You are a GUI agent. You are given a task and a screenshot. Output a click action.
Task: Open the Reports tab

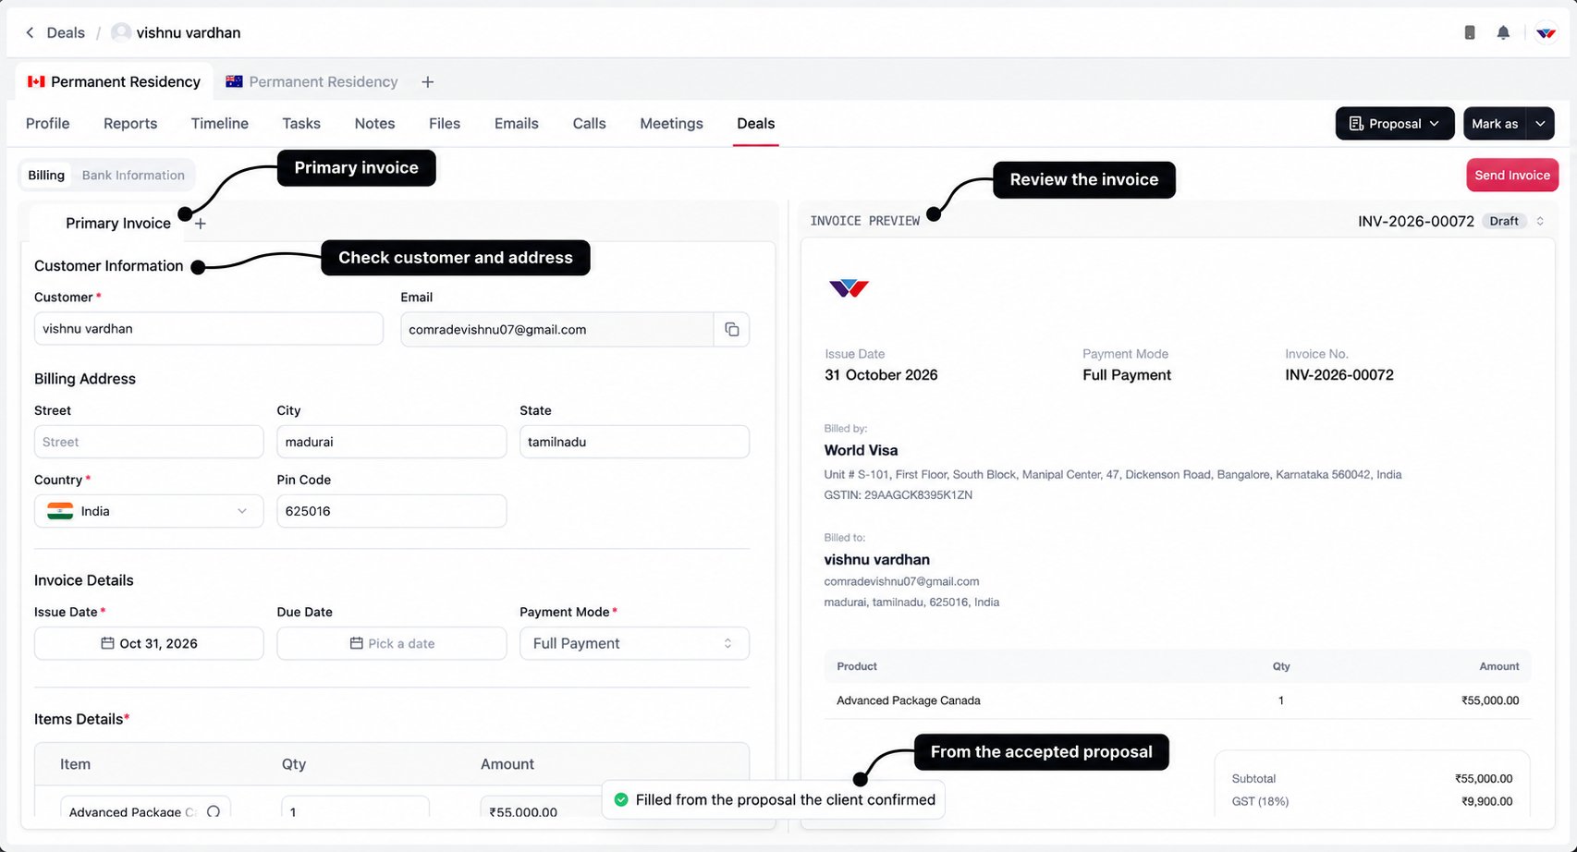[130, 124]
